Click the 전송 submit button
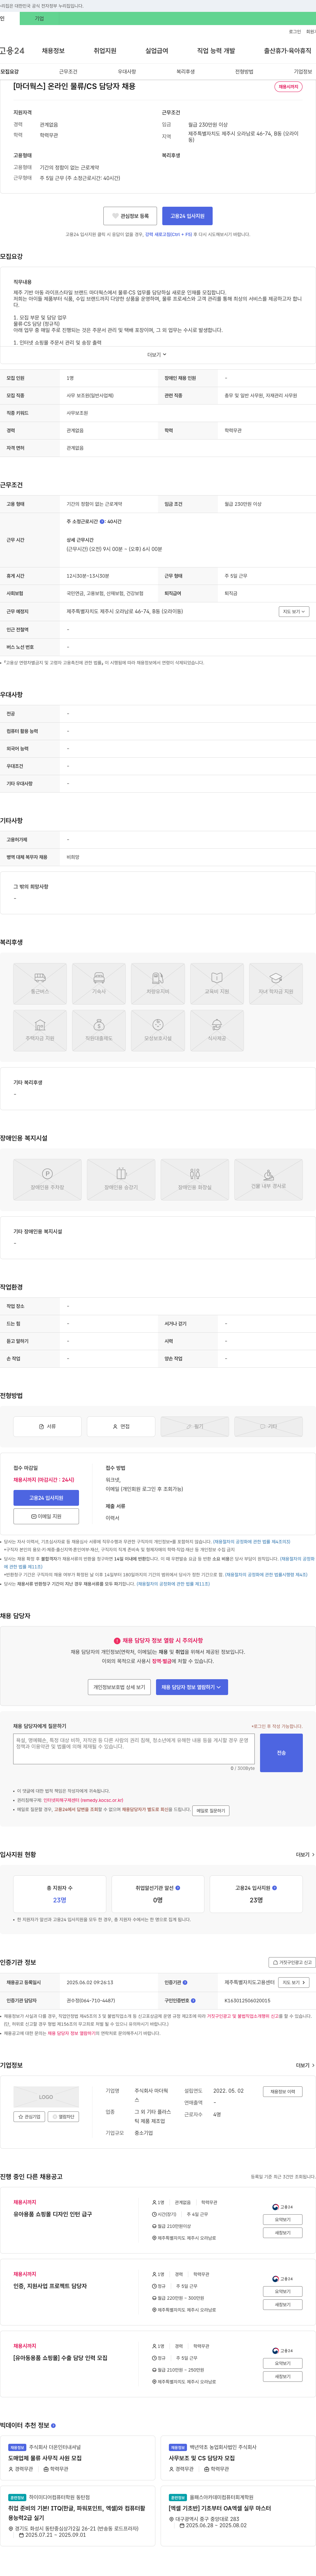The width and height of the screenshot is (316, 2576). [281, 1753]
